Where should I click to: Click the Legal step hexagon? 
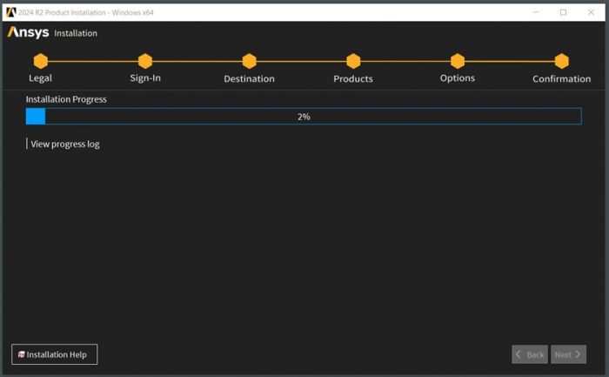click(x=40, y=61)
